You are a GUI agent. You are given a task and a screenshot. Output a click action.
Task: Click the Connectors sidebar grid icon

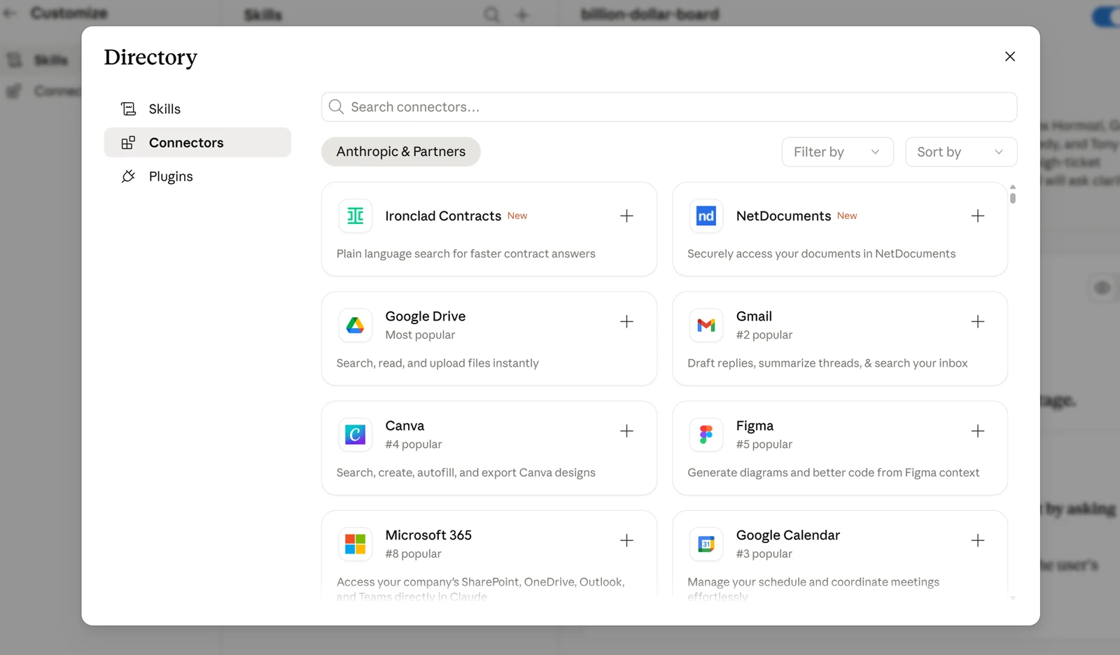click(128, 143)
